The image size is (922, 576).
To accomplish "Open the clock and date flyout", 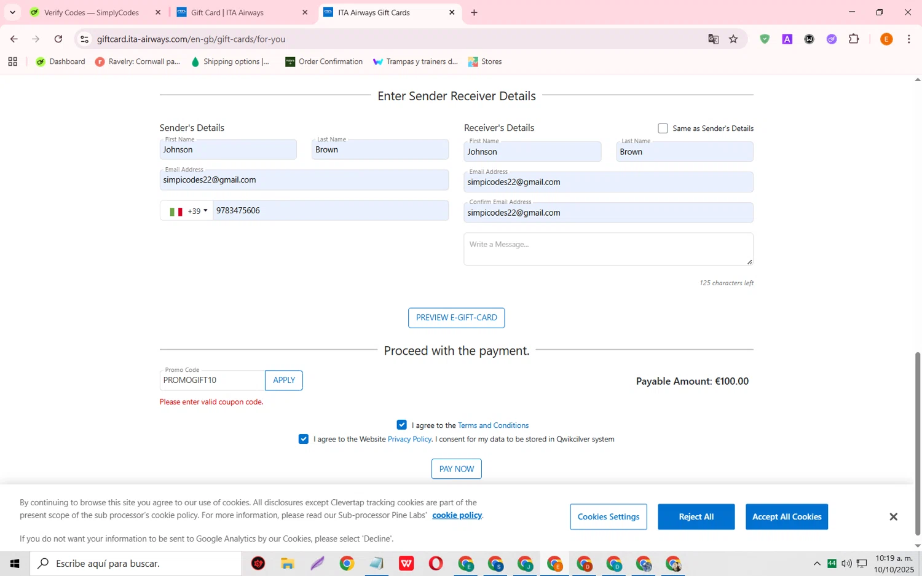I will [894, 564].
